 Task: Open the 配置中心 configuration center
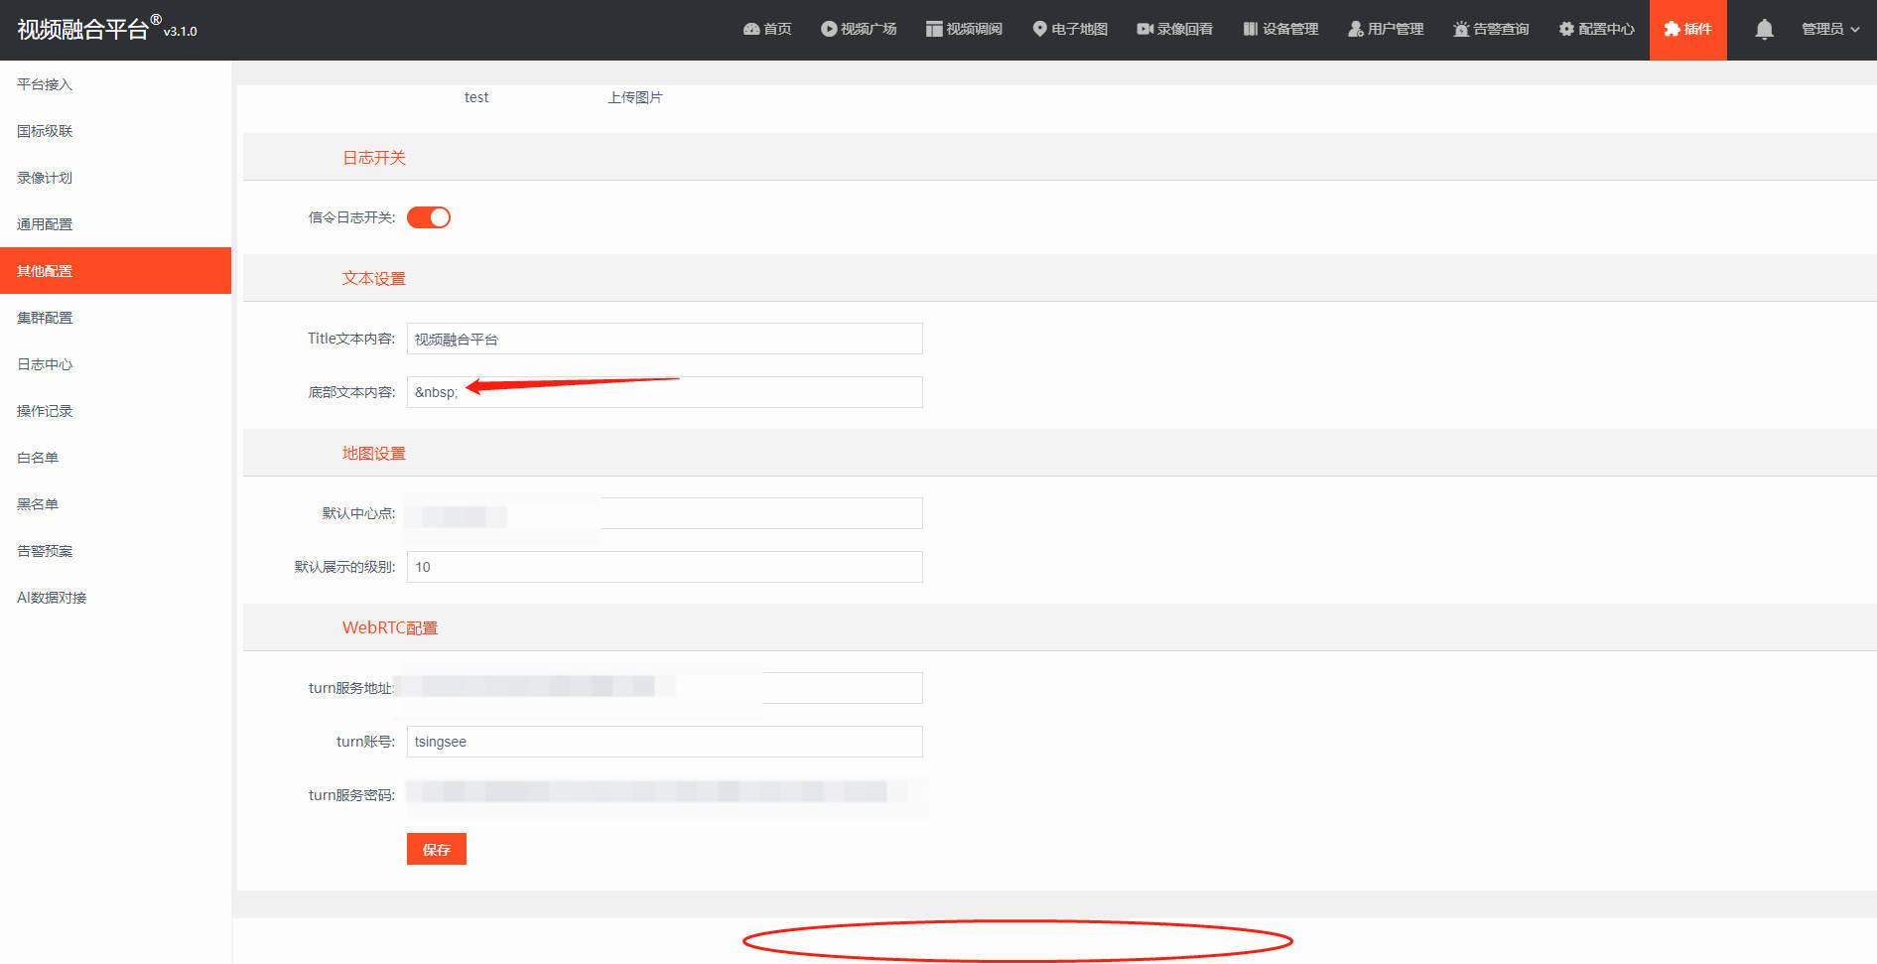pyautogui.click(x=1596, y=29)
